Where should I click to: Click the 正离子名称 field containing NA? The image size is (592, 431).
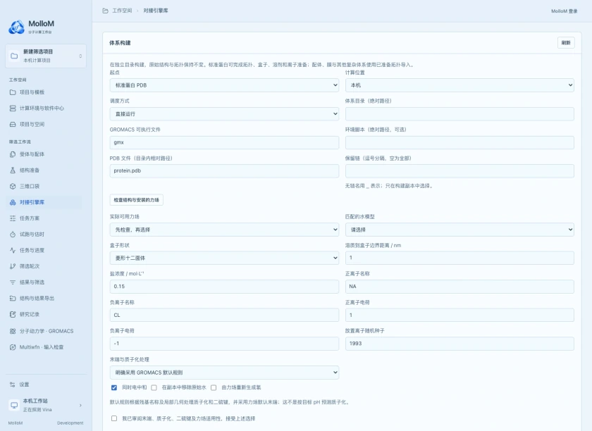[460, 287]
